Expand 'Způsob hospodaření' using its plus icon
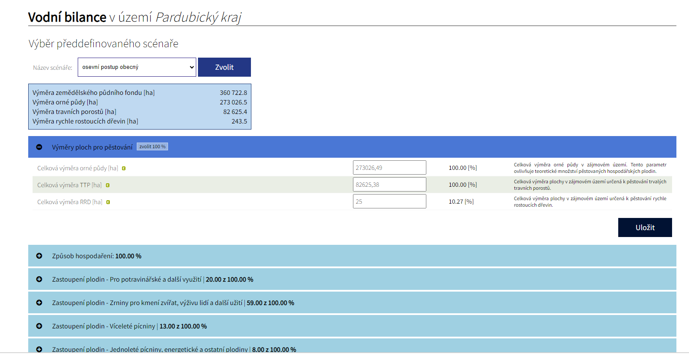The width and height of the screenshot is (689, 354). click(39, 256)
